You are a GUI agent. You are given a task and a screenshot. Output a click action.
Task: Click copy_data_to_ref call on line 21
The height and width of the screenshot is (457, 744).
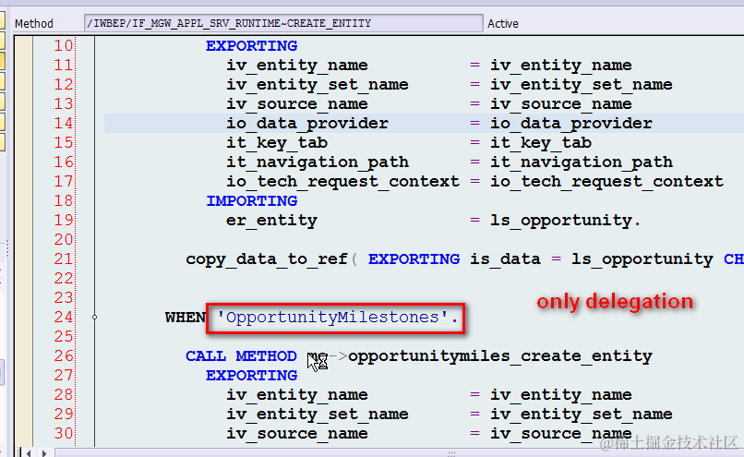[x=267, y=259]
